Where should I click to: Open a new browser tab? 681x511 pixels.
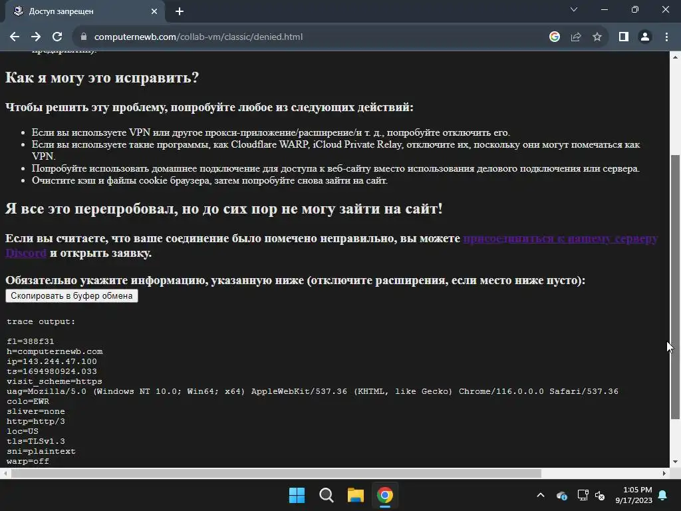pyautogui.click(x=180, y=11)
